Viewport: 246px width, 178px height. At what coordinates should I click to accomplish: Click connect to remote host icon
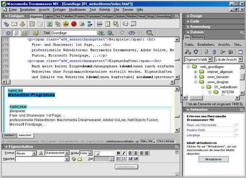click(x=188, y=52)
